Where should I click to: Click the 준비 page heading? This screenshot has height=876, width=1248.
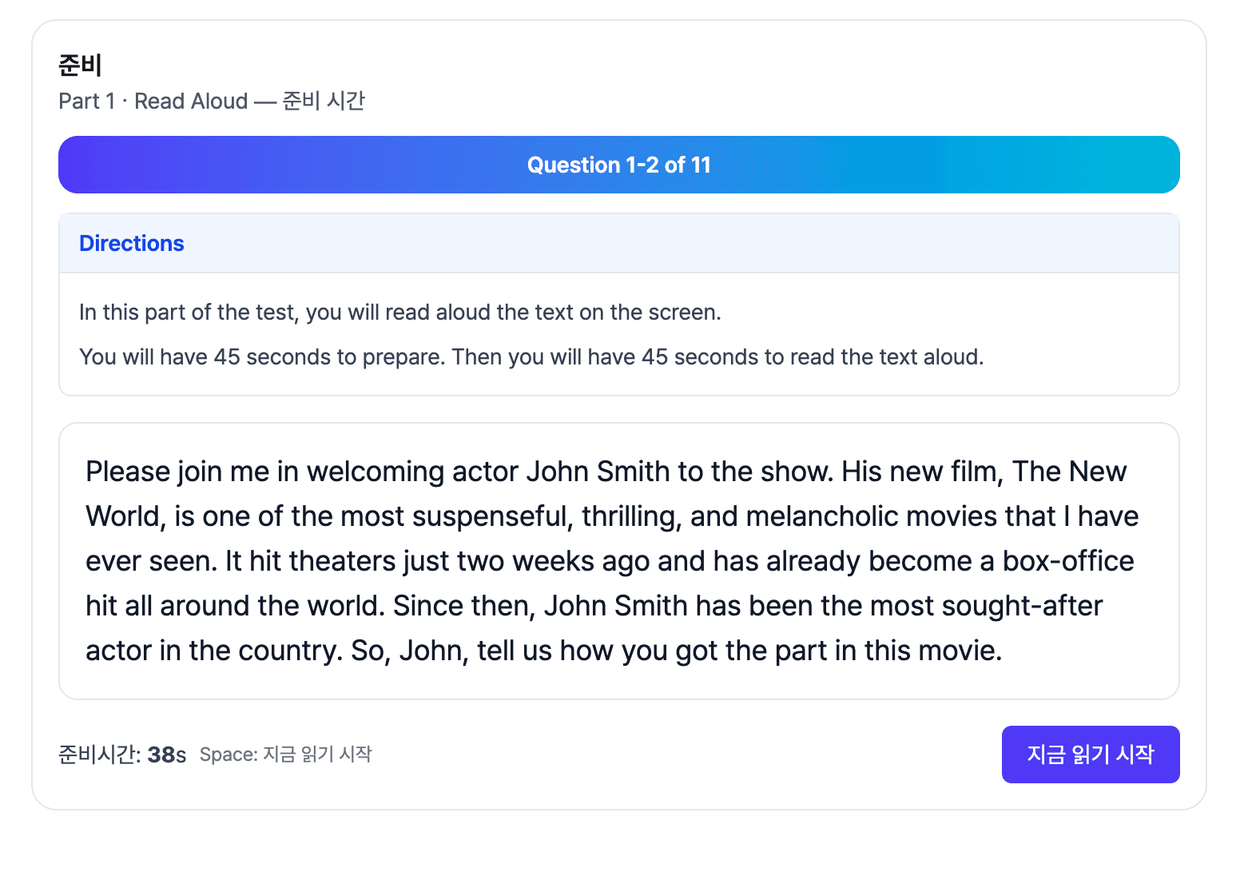coord(80,65)
